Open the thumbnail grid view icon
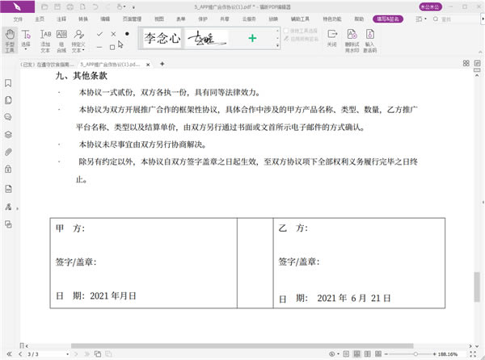Image resolution: width=485 pixels, height=360 pixels. click(x=466, y=63)
